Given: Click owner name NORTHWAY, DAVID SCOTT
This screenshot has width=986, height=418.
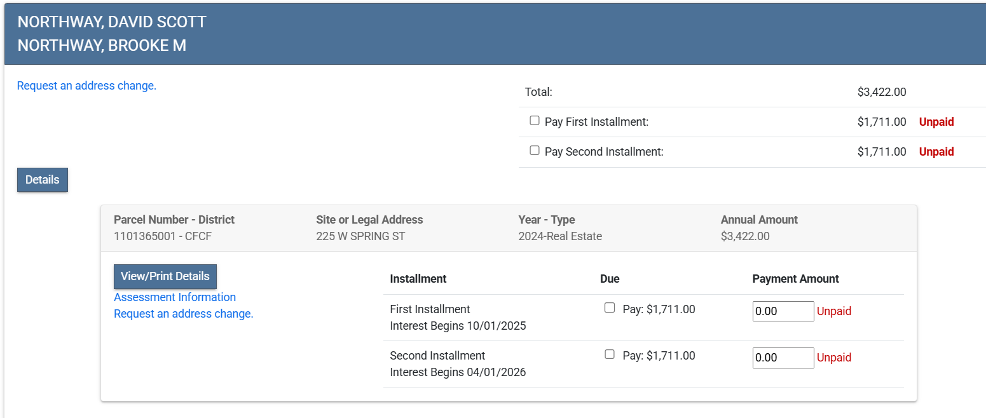Looking at the screenshot, I should point(112,22).
